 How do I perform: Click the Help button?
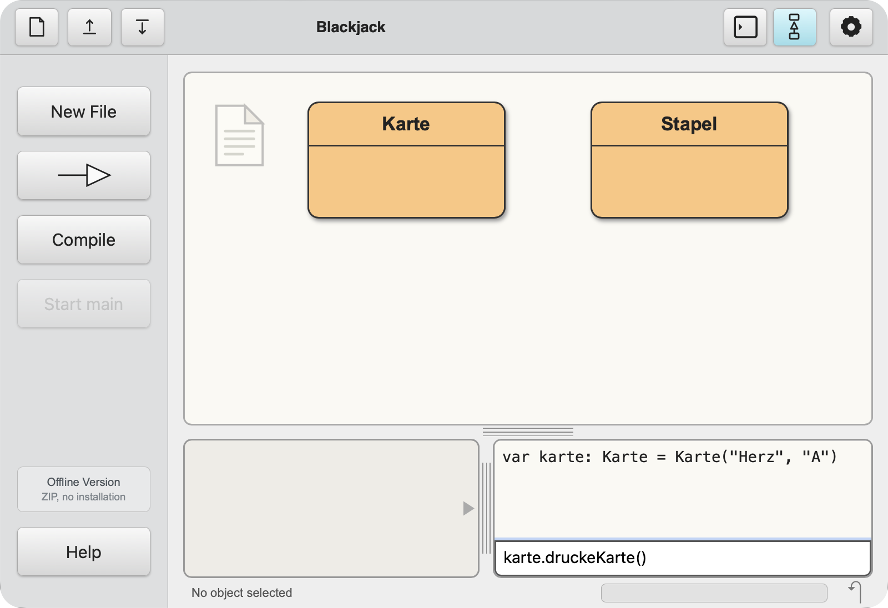(x=84, y=552)
